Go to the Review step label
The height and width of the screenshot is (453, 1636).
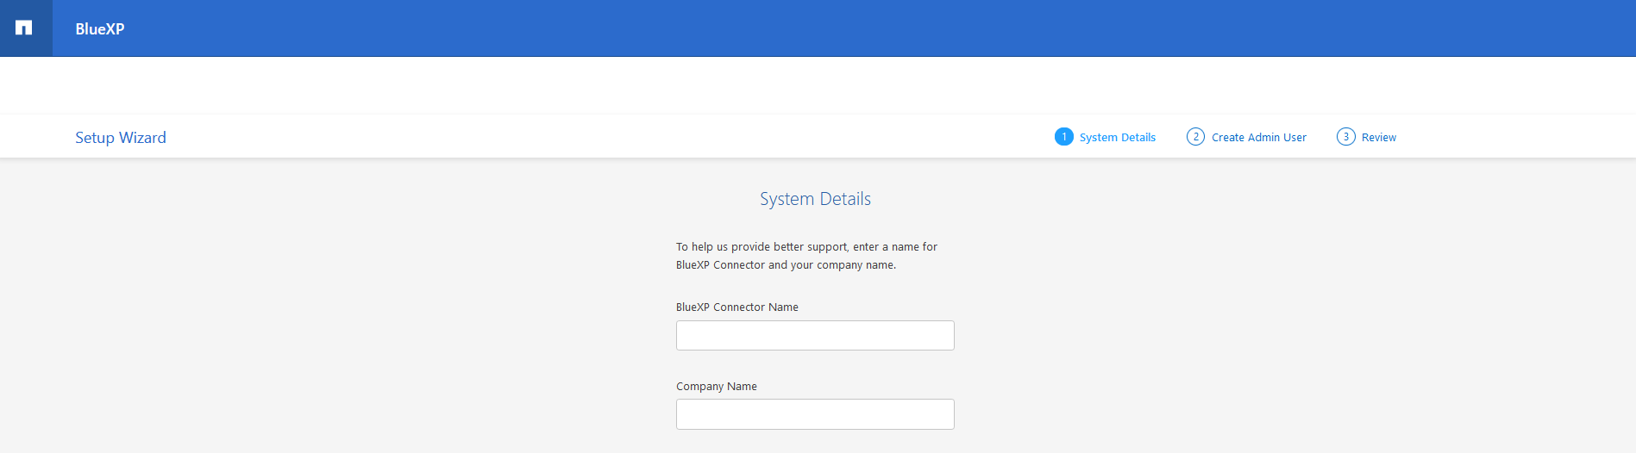click(x=1379, y=137)
